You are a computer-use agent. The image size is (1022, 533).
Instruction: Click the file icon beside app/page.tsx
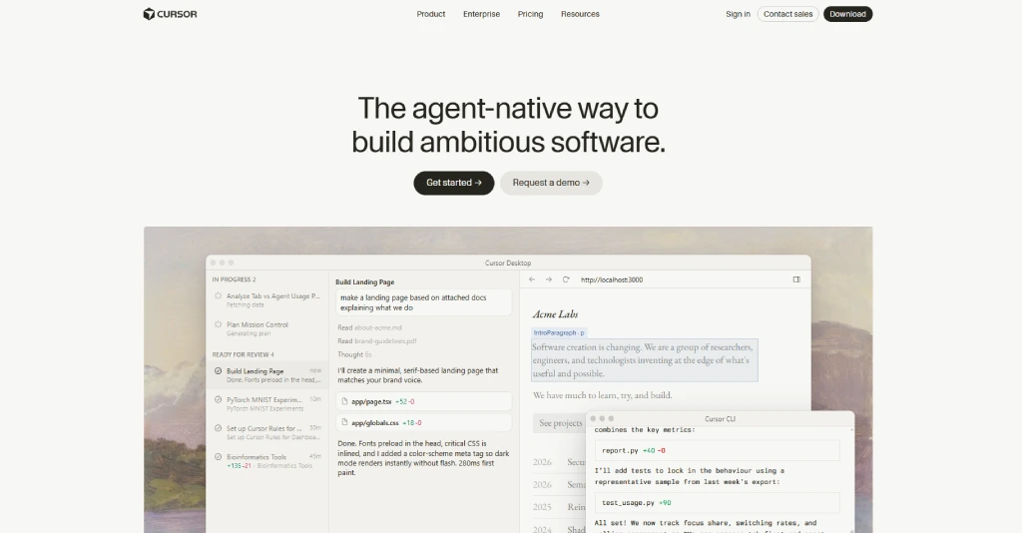344,401
